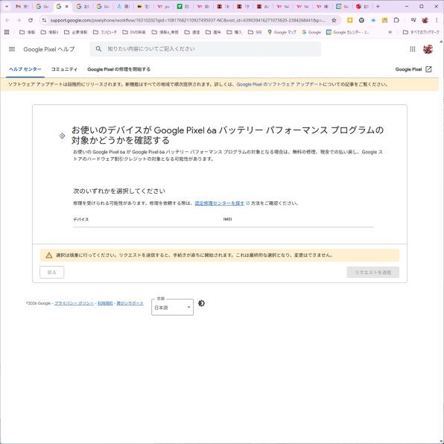Screen dimensions: 444x444
Task: Toggle the dark mode icon next to the language selector
Action: [201, 303]
